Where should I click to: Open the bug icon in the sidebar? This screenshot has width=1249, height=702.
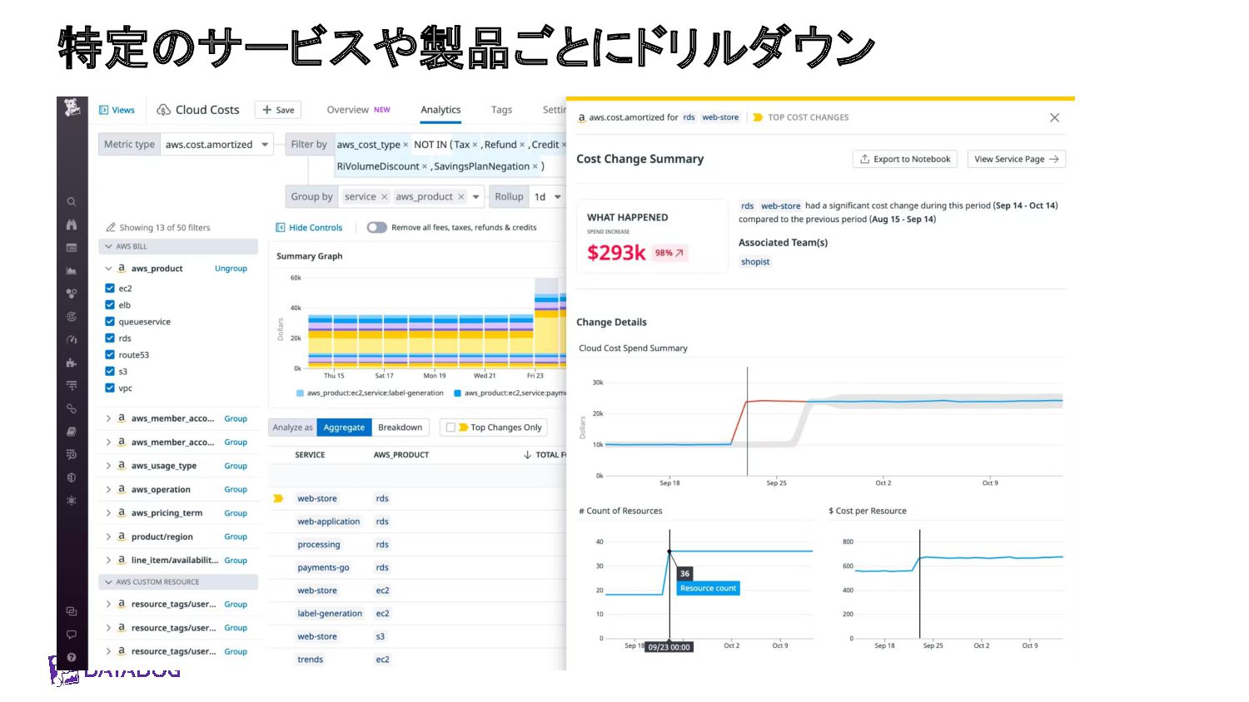coord(72,500)
